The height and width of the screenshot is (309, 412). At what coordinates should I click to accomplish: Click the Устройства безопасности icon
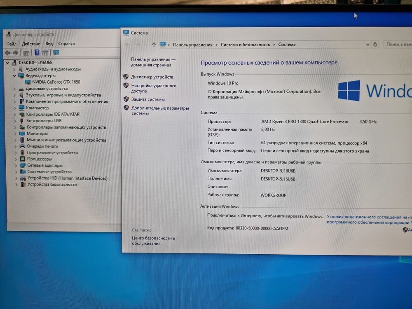pyautogui.click(x=23, y=185)
